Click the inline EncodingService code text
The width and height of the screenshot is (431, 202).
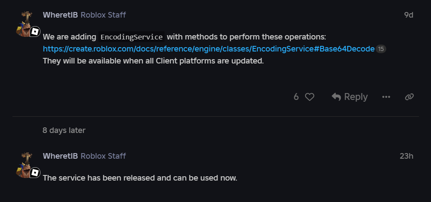click(131, 37)
